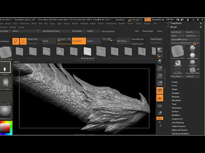Toggle the DynaMesh button
Viewport: 205px width, 153px height.
pos(79,41)
